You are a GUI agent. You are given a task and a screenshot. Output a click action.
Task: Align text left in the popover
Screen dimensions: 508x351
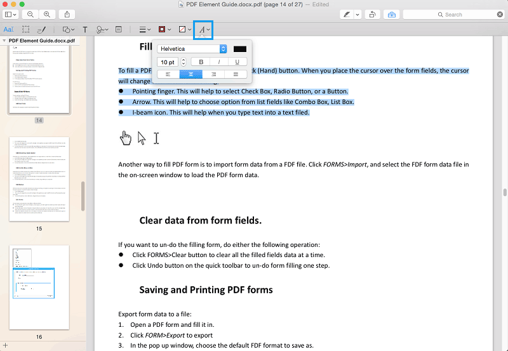pos(168,74)
